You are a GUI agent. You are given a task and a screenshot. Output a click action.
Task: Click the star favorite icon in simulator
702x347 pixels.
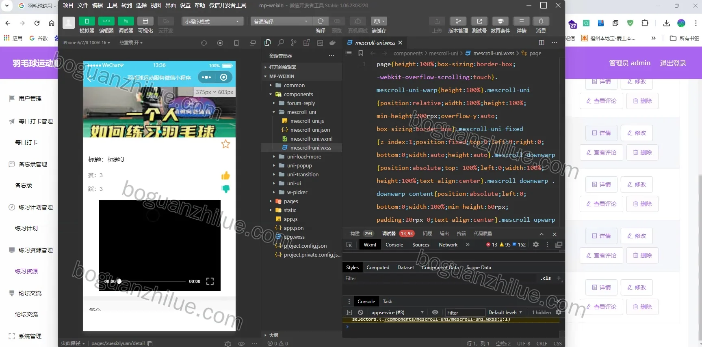coord(225,144)
